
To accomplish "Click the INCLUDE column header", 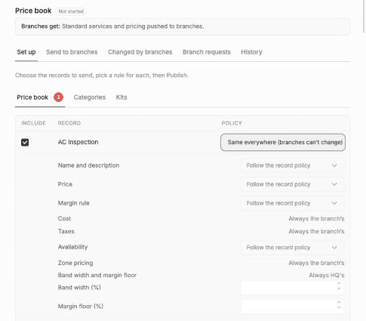I will (33, 123).
